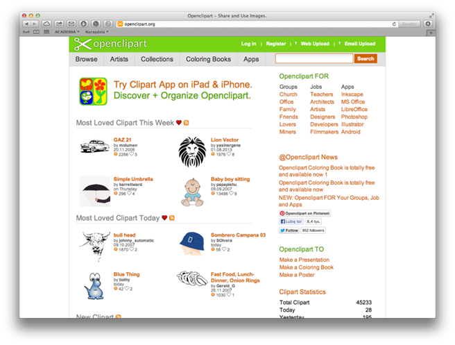Screen dimensions: 455x345
Task: Open the Lion Vector thumbnail
Action: pyautogui.click(x=192, y=152)
